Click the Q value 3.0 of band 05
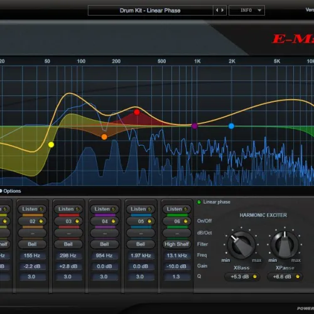Screen dimensions: 314x314 141,277
